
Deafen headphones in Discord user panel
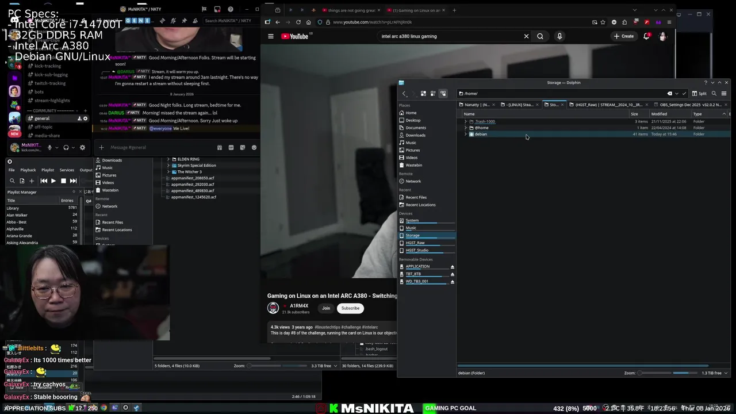[x=66, y=147]
